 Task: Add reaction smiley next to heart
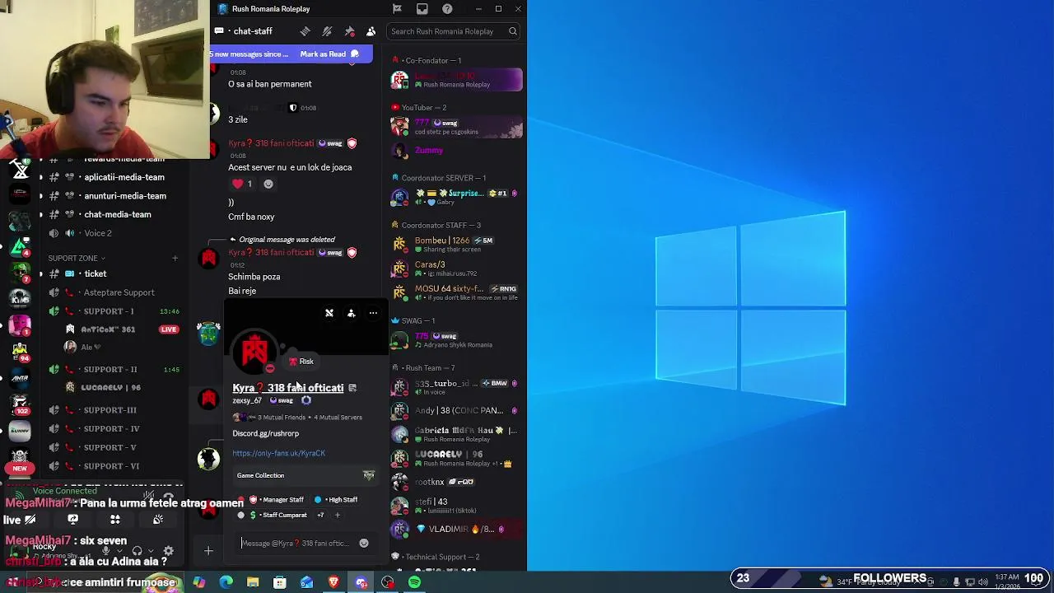[x=268, y=184]
